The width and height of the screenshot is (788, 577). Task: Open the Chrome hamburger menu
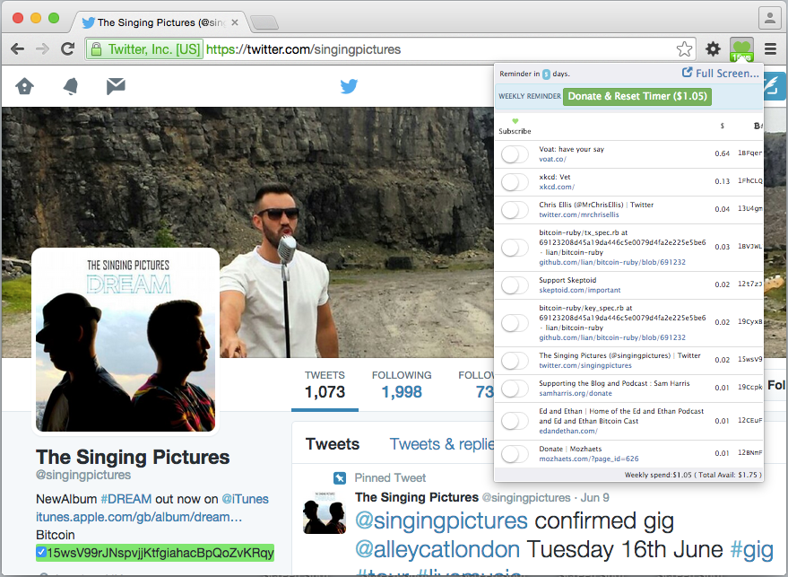tap(770, 48)
